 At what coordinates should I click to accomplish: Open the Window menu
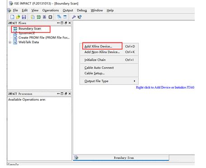click(97, 10)
